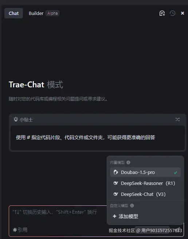The height and width of the screenshot is (239, 188).
Task: Close the Trae chat panel
Action: [x=183, y=13]
